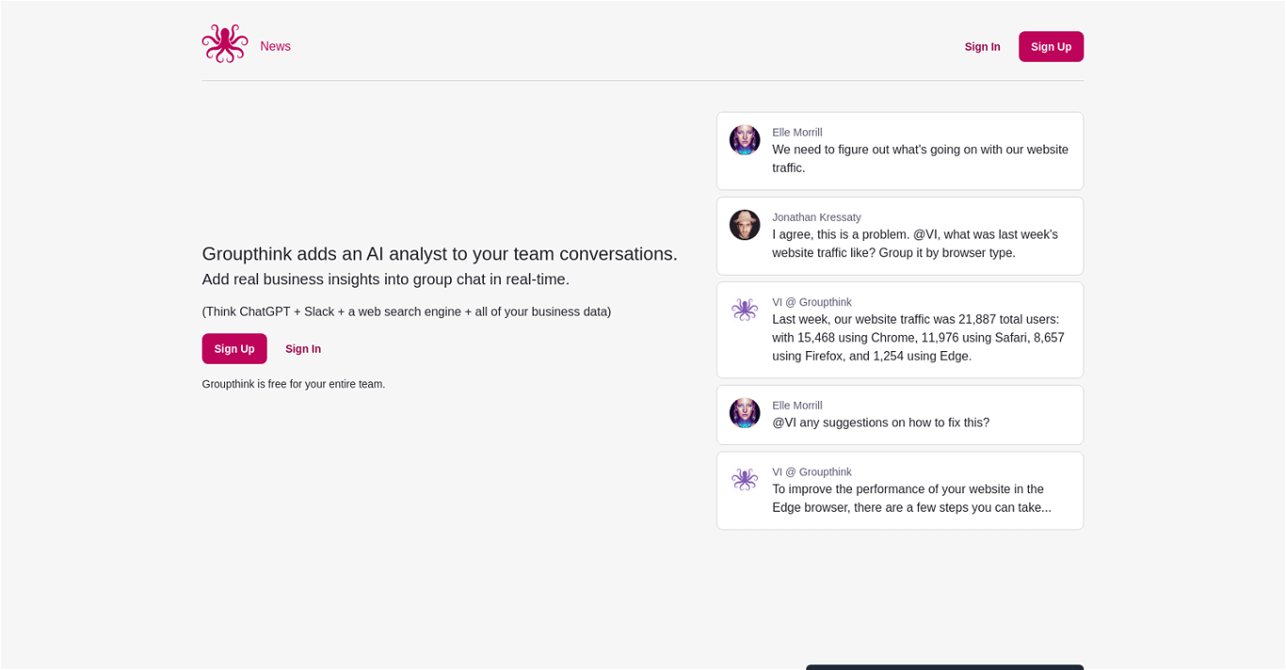Click the truncated Edge browser suggestion message
Image resolution: width=1286 pixels, height=670 pixels.
point(899,489)
